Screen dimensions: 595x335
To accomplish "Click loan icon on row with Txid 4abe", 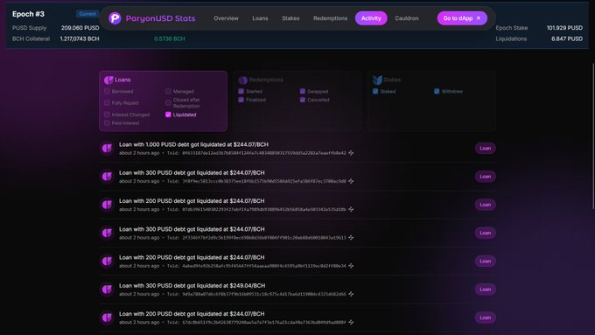I will pos(107,261).
